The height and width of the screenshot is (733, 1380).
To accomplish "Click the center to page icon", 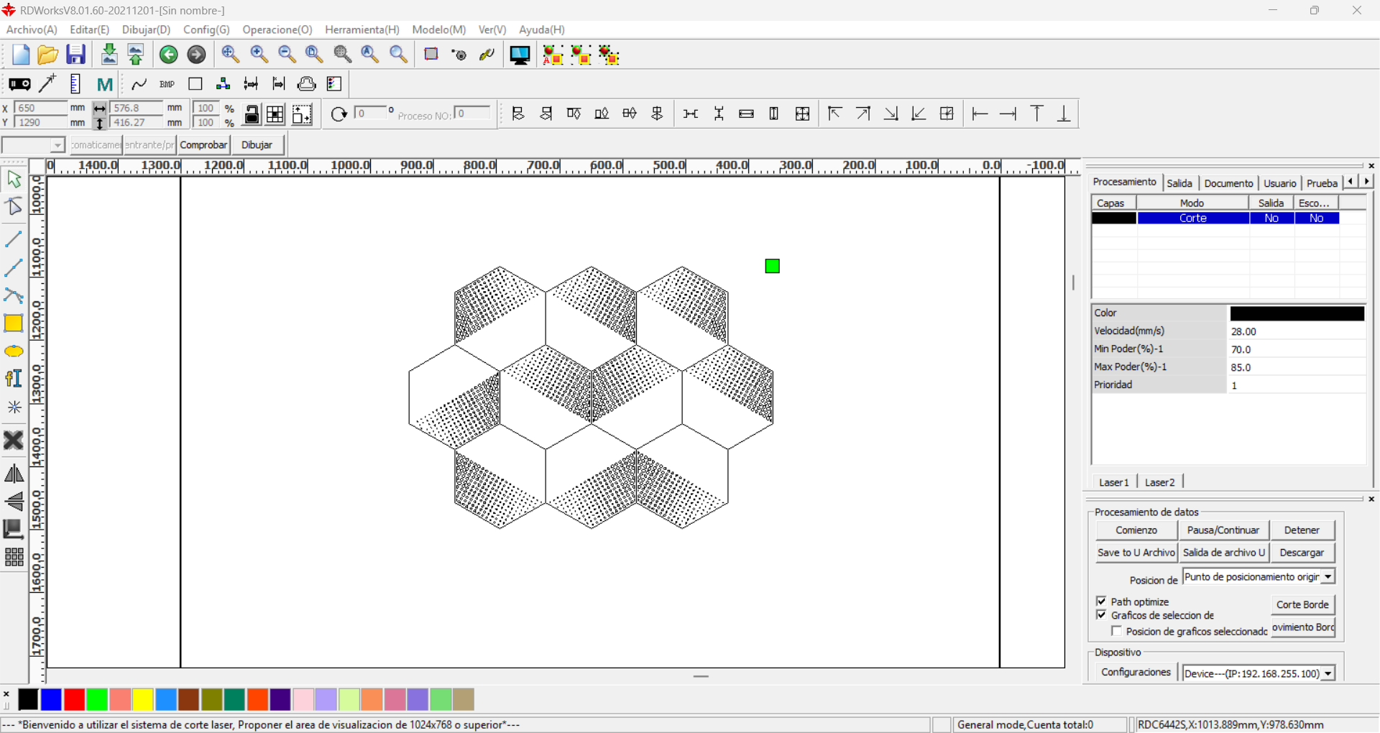I will coord(947,114).
